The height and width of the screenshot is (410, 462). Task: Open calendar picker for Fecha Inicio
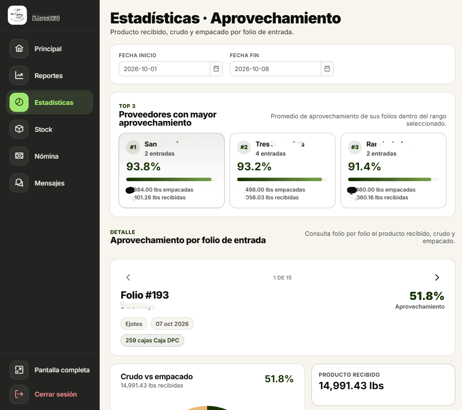tap(216, 68)
